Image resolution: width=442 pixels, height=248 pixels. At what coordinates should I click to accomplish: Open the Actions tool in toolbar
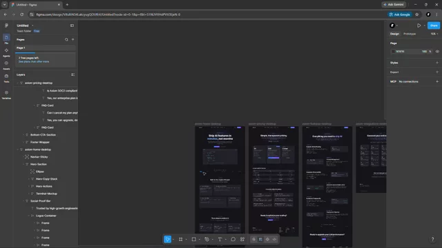click(242, 239)
